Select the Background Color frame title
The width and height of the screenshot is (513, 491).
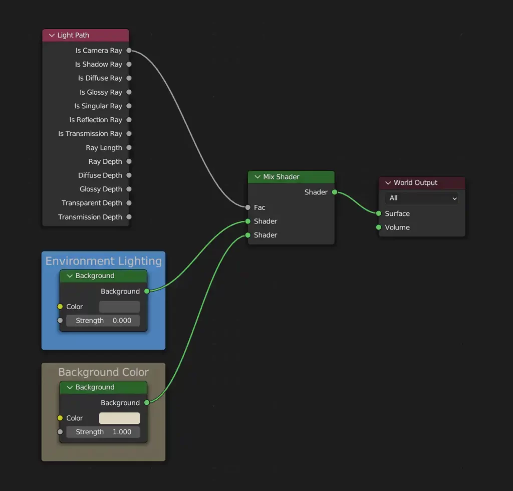pyautogui.click(x=103, y=372)
